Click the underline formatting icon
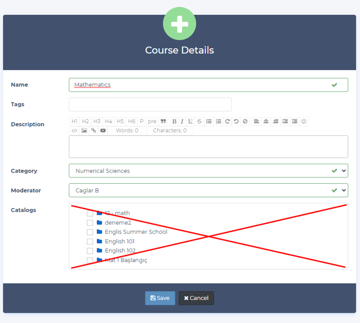The height and width of the screenshot is (323, 360). click(190, 121)
